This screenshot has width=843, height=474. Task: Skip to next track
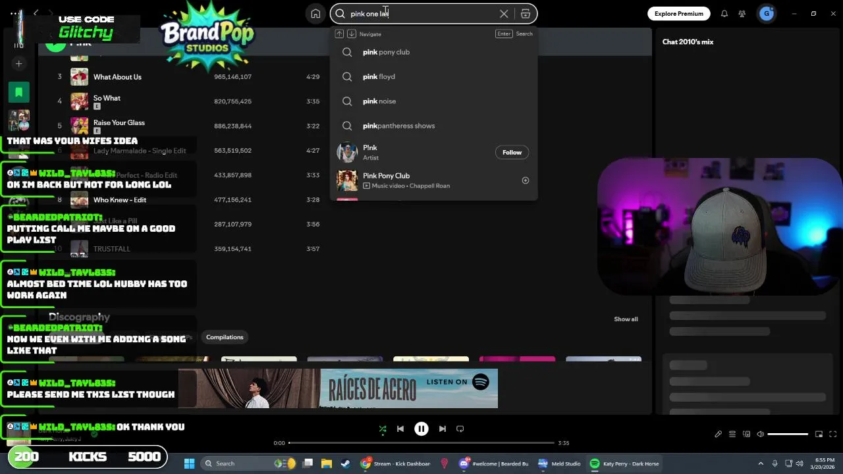pos(443,429)
